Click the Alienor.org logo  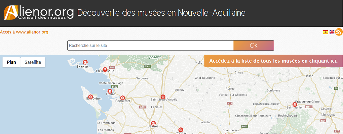click(39, 13)
